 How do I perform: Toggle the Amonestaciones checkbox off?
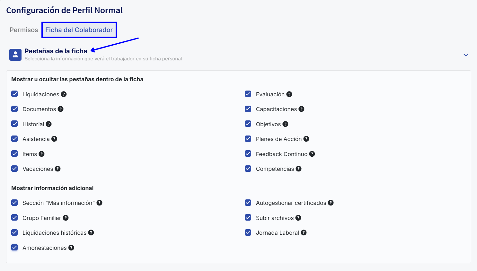pos(14,247)
